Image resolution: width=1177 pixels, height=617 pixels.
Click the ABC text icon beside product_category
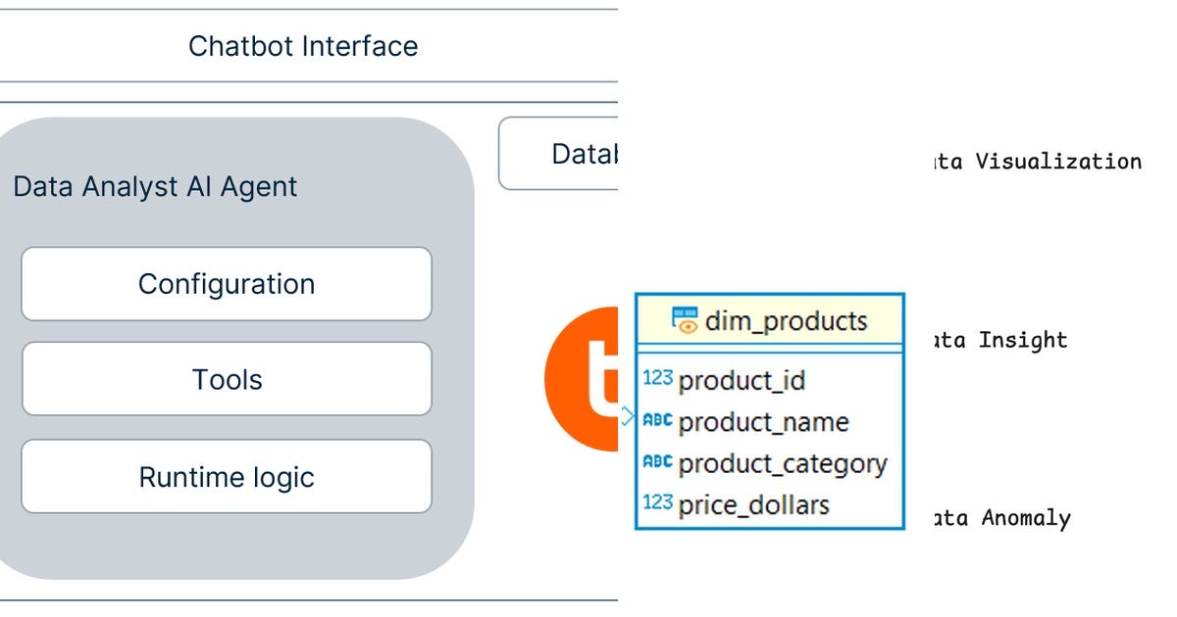[658, 462]
